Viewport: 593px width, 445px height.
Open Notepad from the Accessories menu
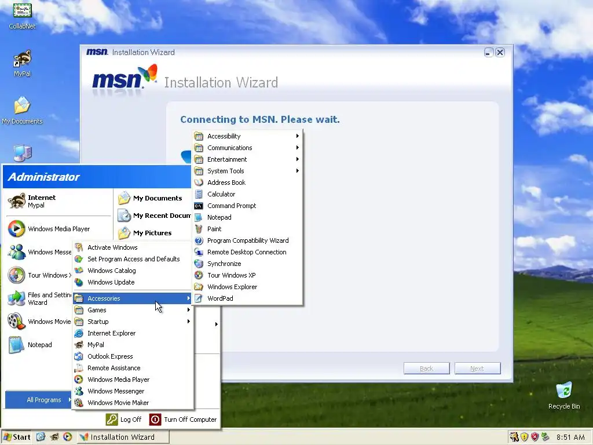[x=248, y=217]
